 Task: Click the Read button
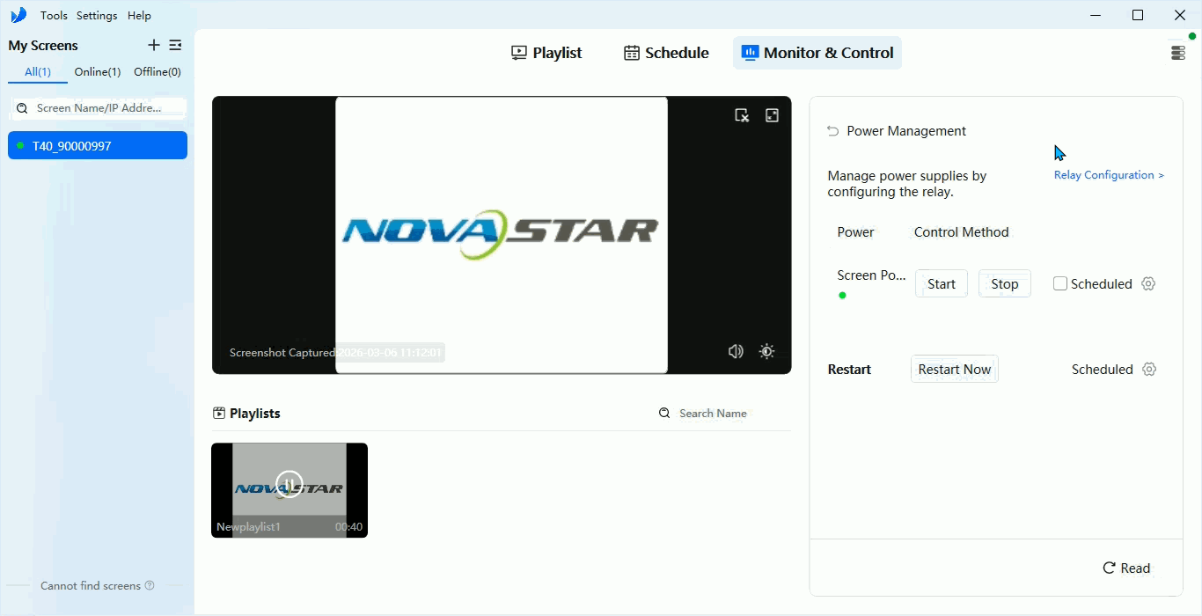[x=1126, y=568]
